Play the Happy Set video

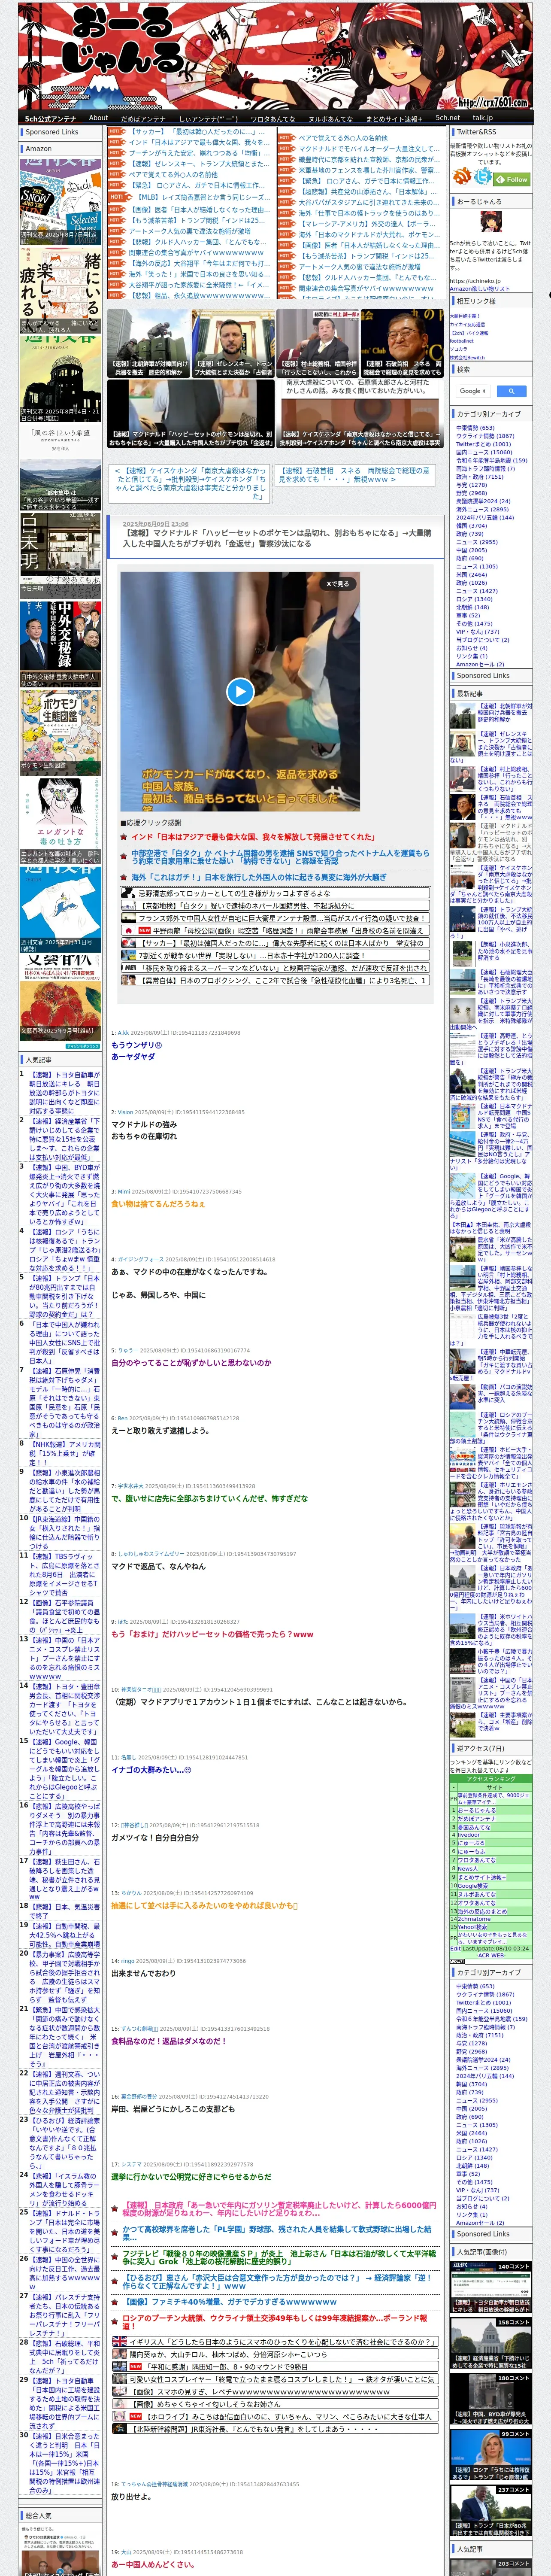[240, 691]
